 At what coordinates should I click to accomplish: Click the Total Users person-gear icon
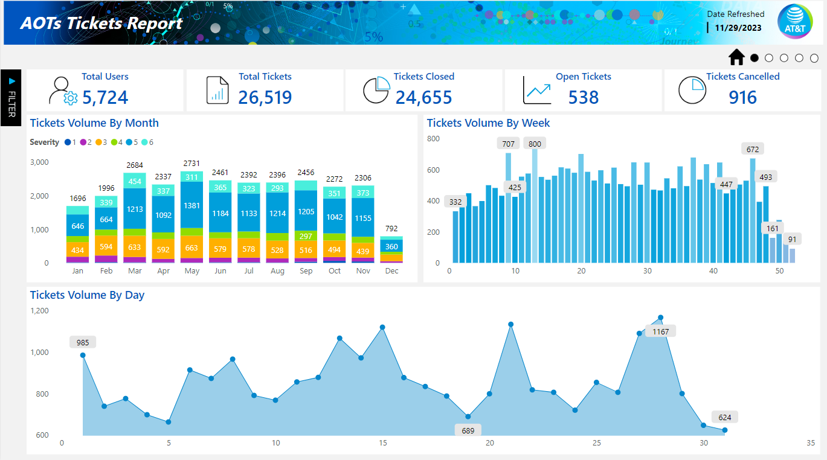coord(63,91)
